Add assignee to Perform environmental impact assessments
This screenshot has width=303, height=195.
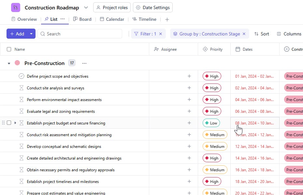click(x=189, y=100)
